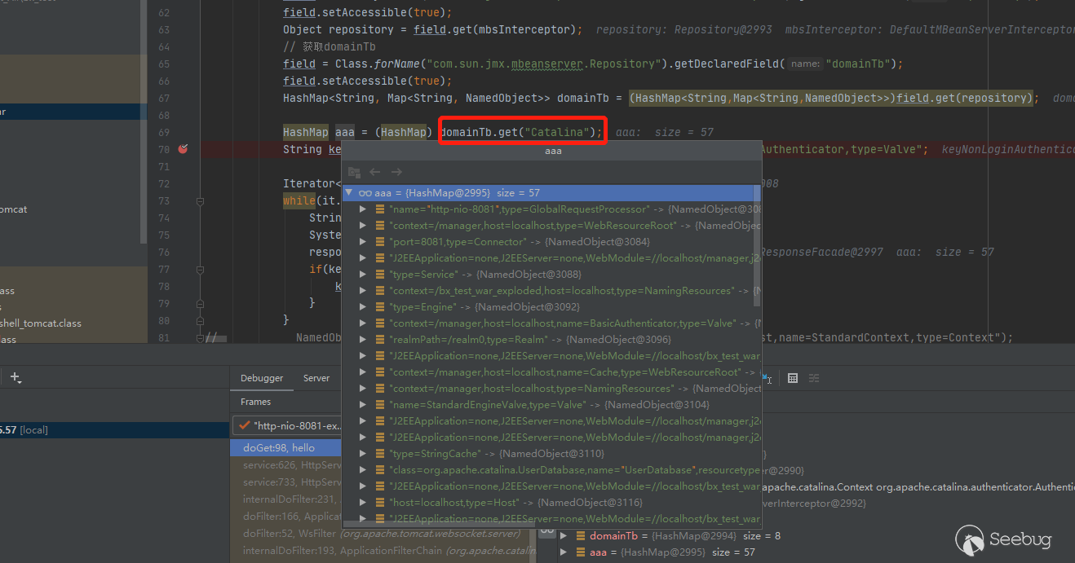
Task: Expand the domainTb variable in Variables panel
Action: [x=564, y=536]
